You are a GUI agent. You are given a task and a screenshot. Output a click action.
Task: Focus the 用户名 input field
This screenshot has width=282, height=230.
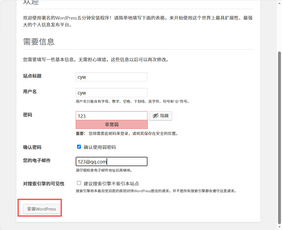pyautogui.click(x=112, y=92)
